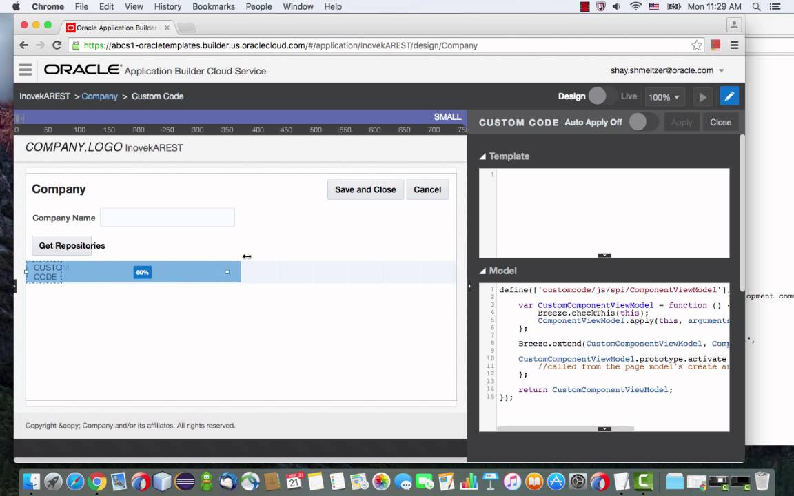
Task: Toggle the Auto Apply switch
Action: tap(643, 122)
